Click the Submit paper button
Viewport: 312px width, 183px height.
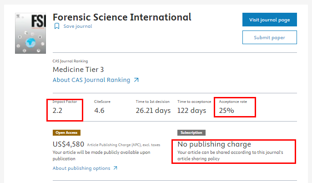pyautogui.click(x=269, y=37)
